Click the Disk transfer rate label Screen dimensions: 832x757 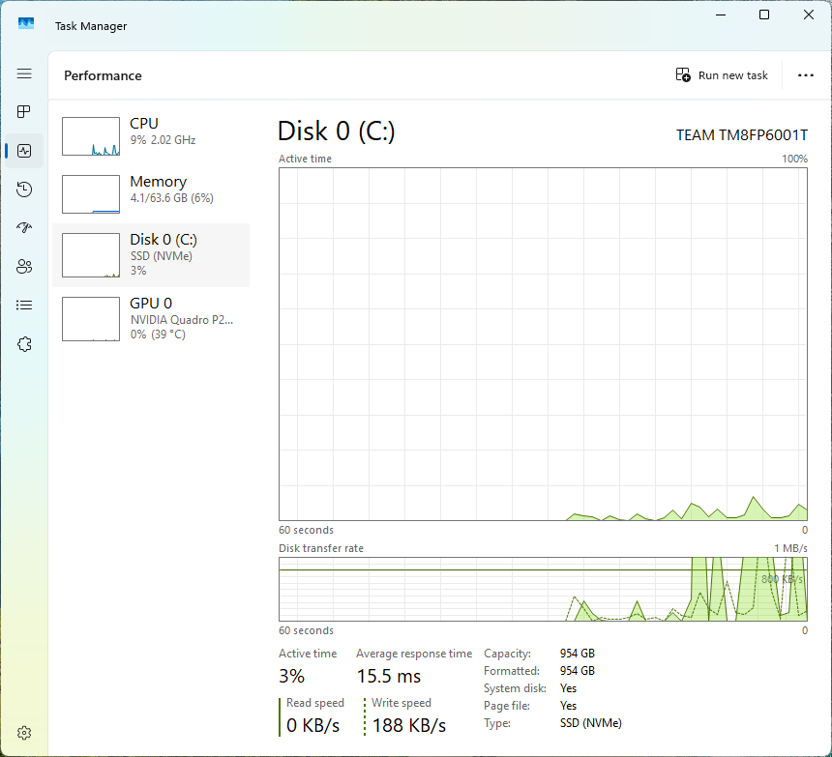coord(321,549)
